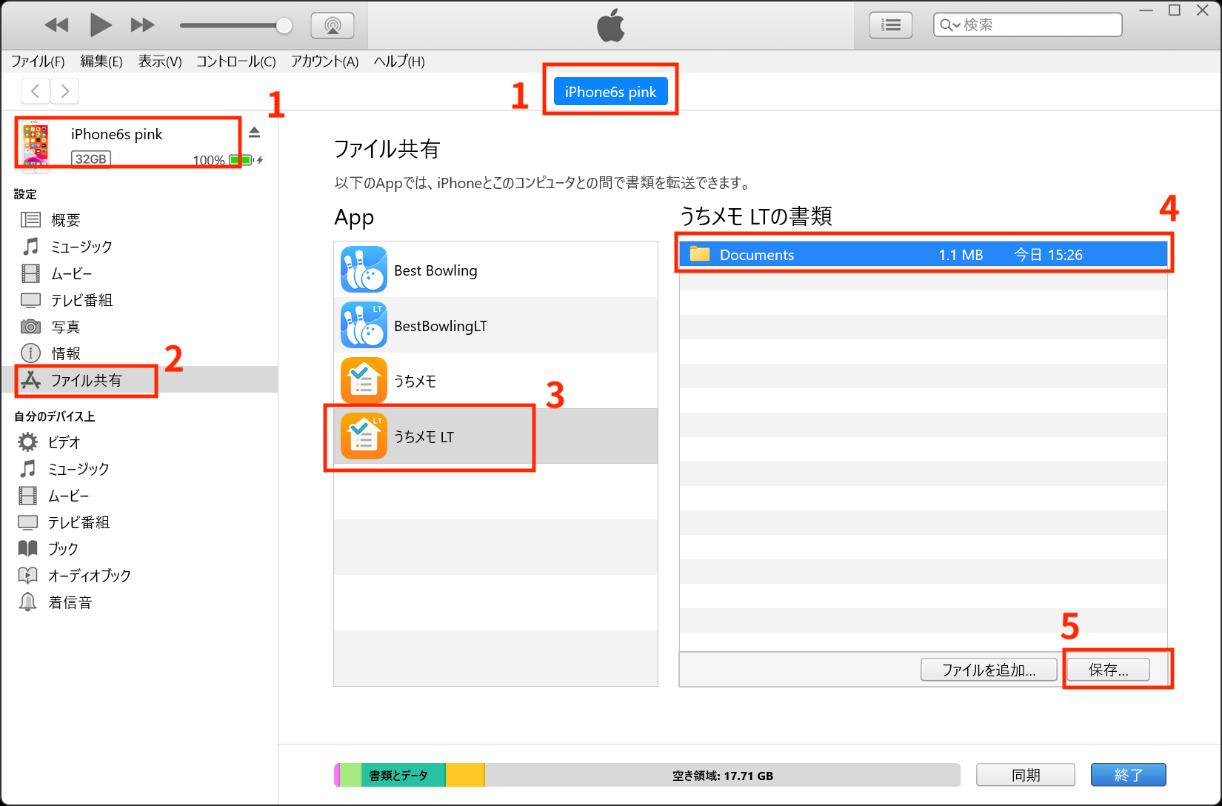
Task: Click the fast-forward playback button
Action: [x=142, y=25]
